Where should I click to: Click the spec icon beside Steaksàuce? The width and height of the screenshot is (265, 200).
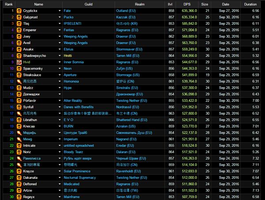(x=19, y=75)
